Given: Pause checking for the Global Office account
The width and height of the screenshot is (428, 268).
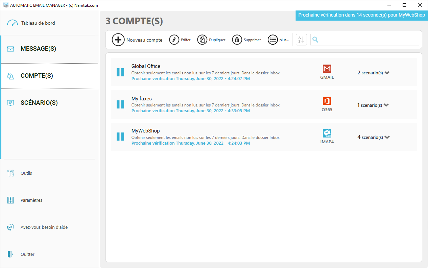Looking at the screenshot, I should 120,72.
